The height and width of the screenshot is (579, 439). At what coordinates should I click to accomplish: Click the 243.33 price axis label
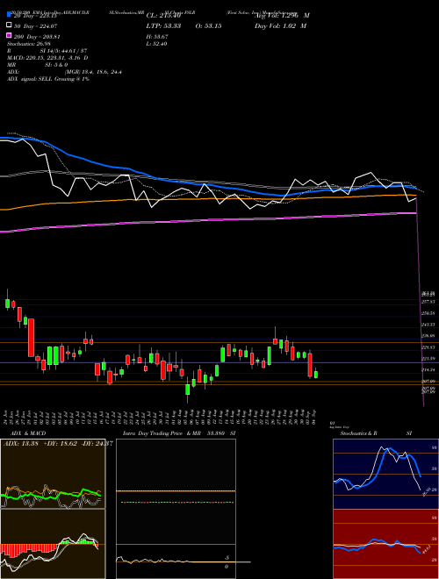[428, 325]
